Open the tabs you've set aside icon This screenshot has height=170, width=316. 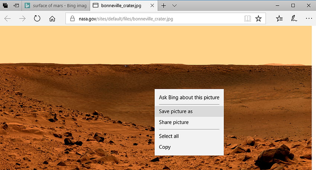[x=6, y=6]
